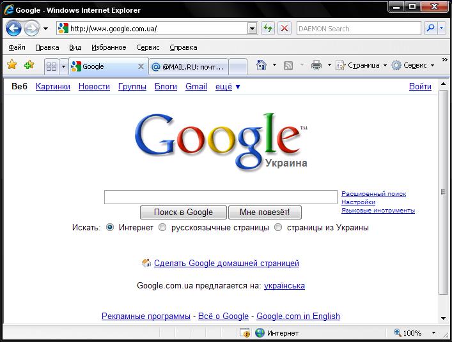Expand the Print options dropdown
Screen dimensions: 452x342
pyautogui.click(x=329, y=65)
